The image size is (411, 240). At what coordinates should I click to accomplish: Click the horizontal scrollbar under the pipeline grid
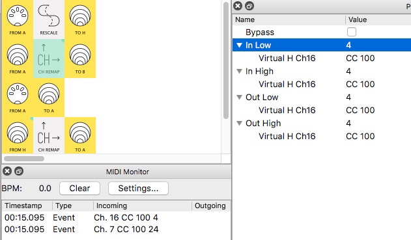[x=24, y=159]
